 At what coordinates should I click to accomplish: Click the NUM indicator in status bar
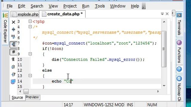152,105
